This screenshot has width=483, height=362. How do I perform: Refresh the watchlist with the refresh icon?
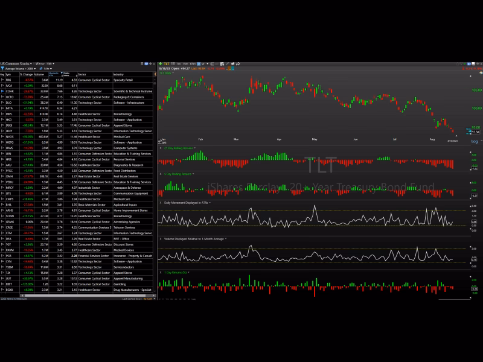(40, 68)
